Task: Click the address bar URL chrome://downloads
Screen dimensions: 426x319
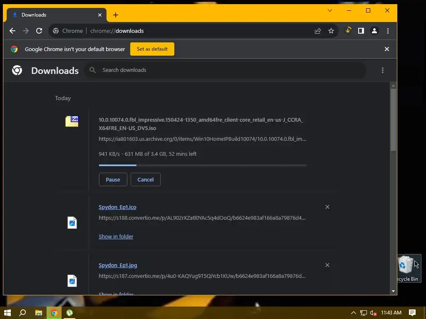Action: click(117, 31)
